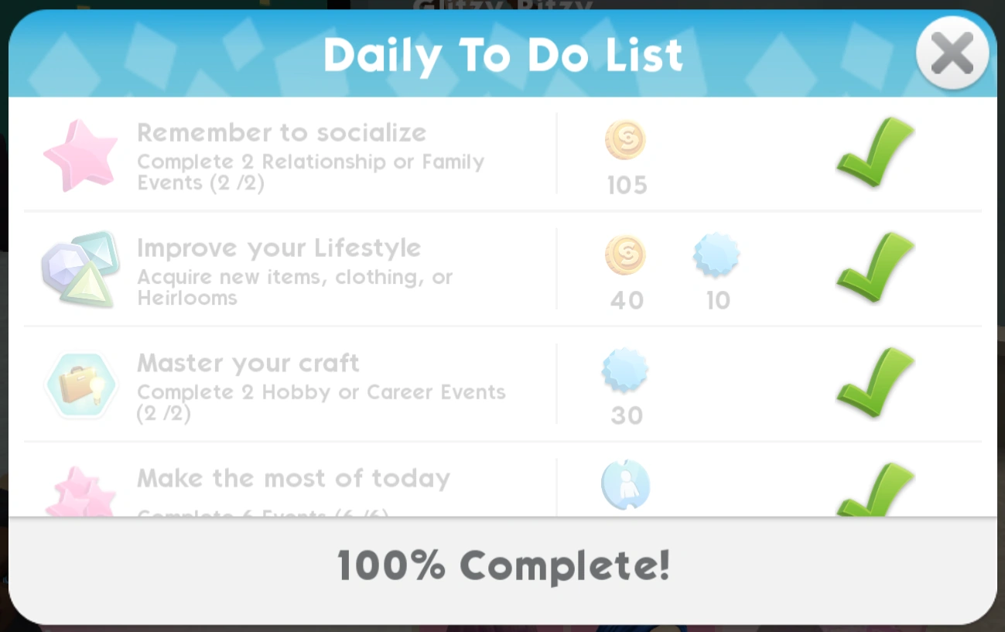Tap the gold coin reward showing 40
This screenshot has height=632, width=1005.
(625, 256)
